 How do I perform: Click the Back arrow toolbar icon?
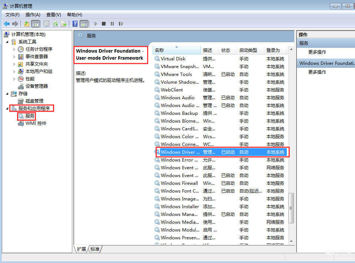6,24
